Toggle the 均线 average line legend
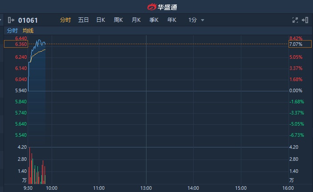The width and height of the screenshot is (313, 192). (28, 31)
